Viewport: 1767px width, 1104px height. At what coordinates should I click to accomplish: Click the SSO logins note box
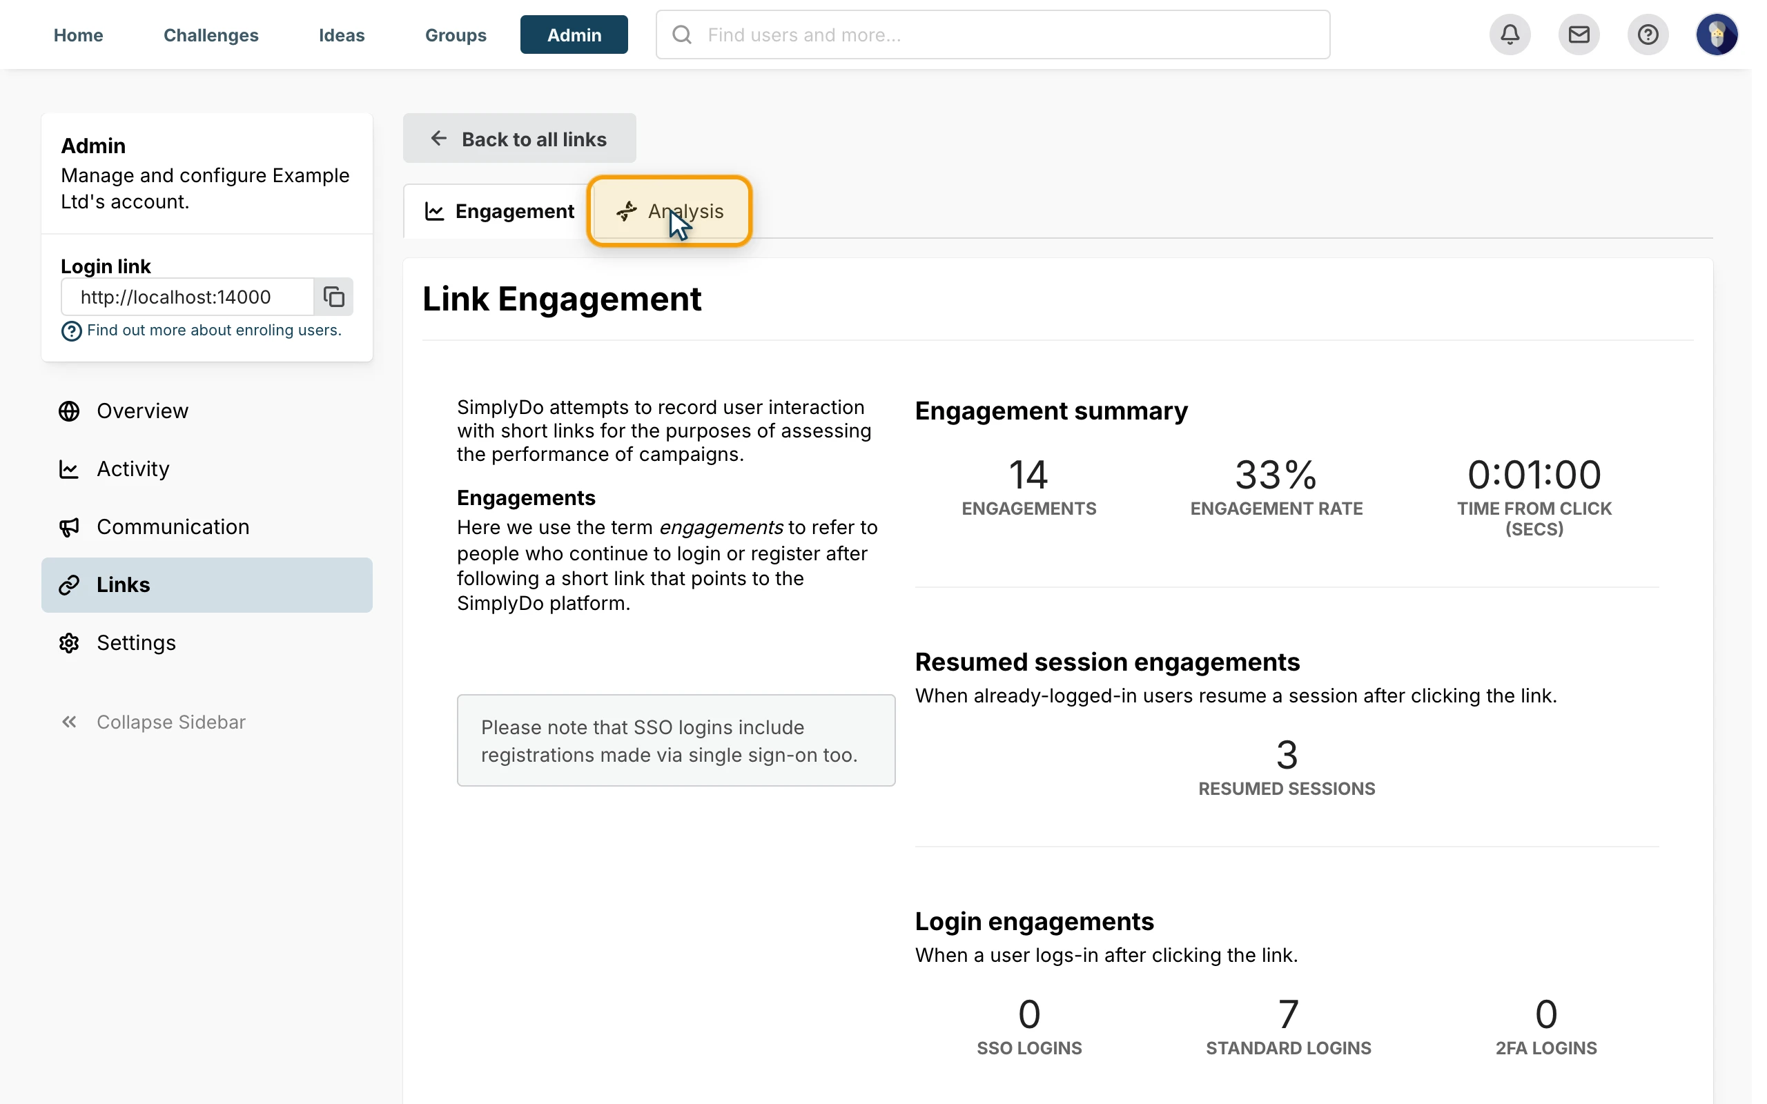676,740
